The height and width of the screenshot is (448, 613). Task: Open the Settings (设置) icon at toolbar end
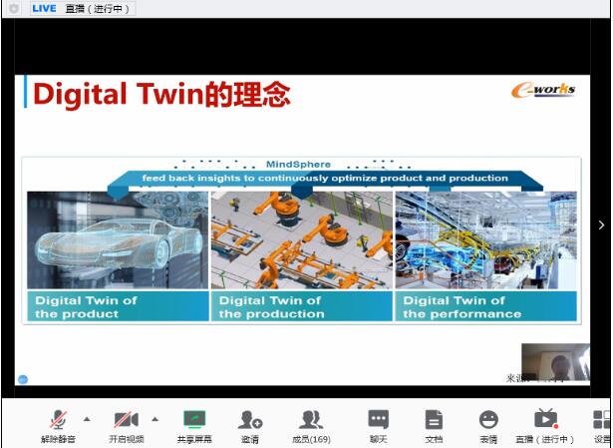602,421
